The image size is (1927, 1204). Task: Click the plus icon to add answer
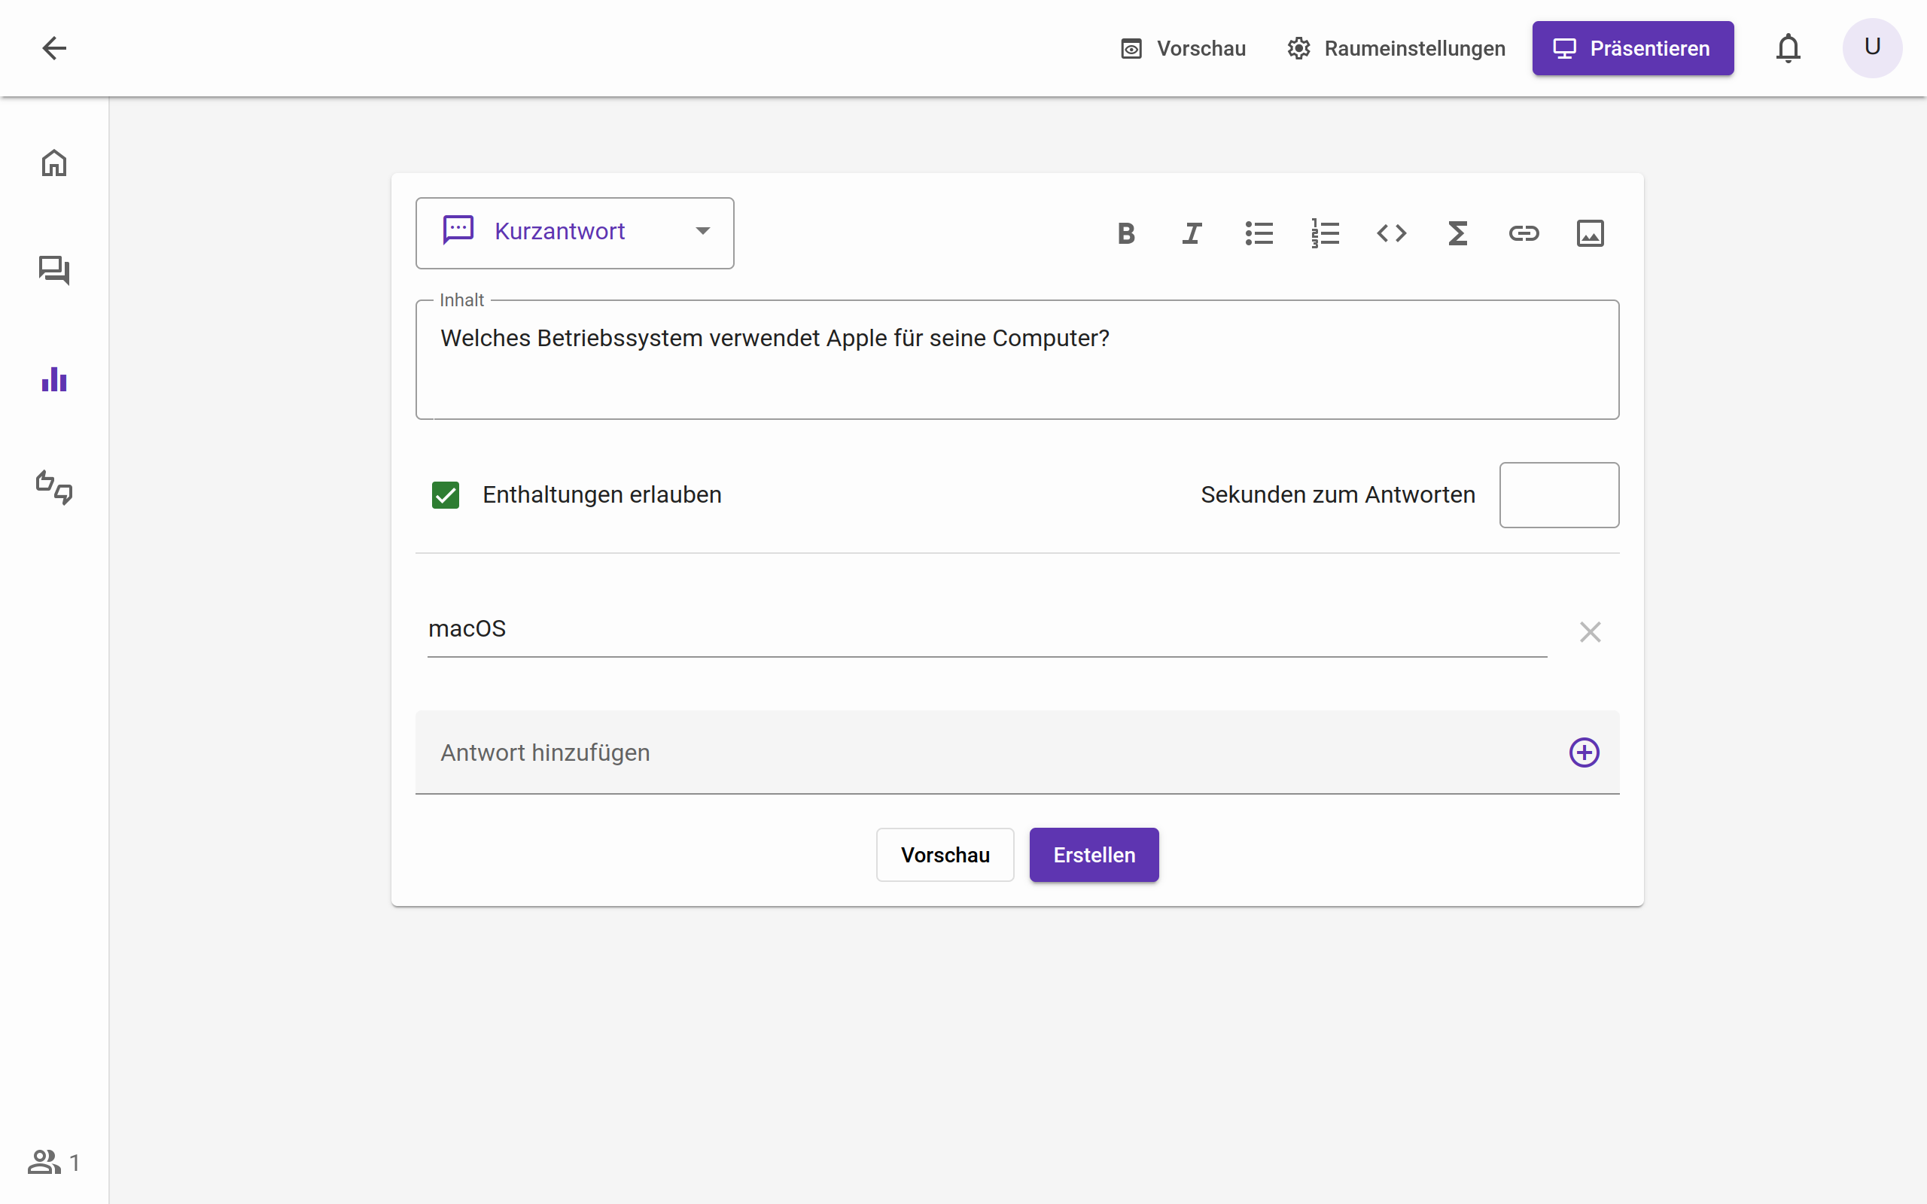[x=1584, y=752]
